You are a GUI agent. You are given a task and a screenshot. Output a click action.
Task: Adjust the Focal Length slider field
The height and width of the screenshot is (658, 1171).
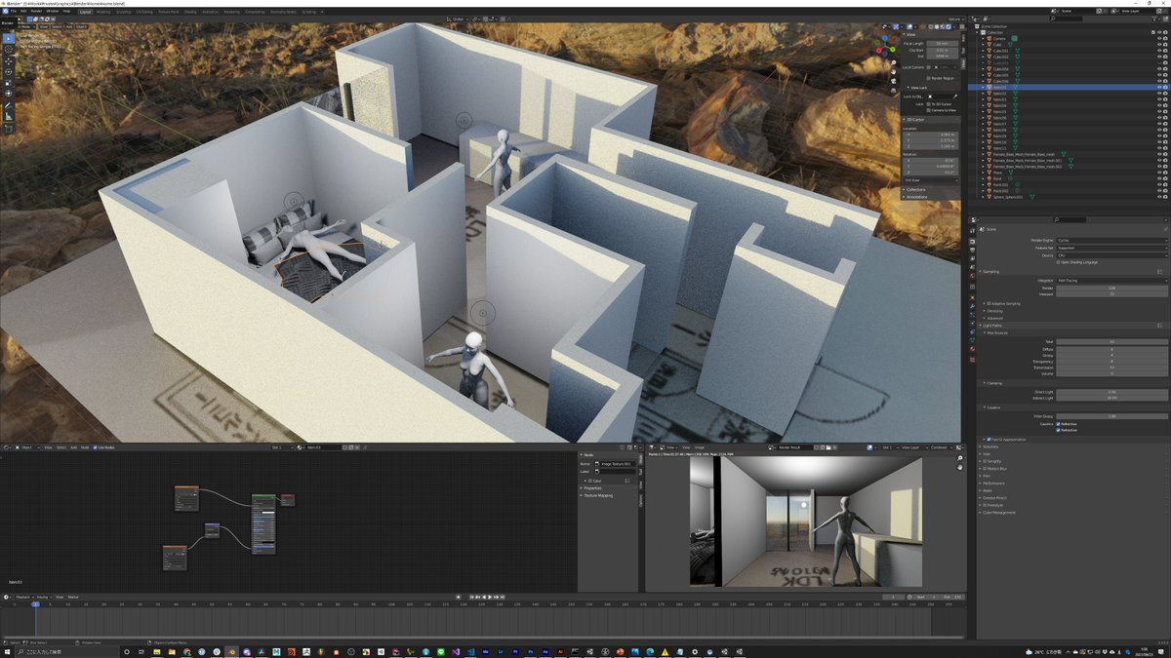[943, 43]
